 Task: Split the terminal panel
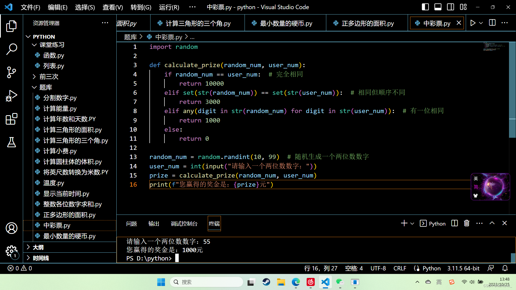454,223
